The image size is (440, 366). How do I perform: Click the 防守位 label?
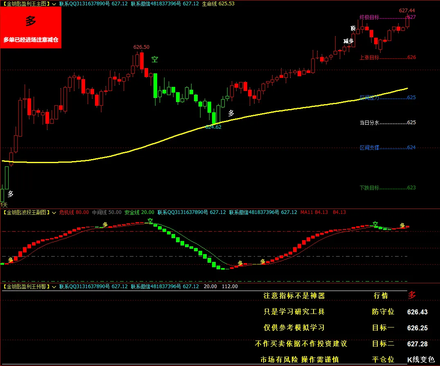pos(383,312)
